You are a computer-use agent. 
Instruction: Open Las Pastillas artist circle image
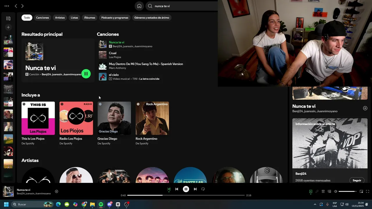pos(190,175)
